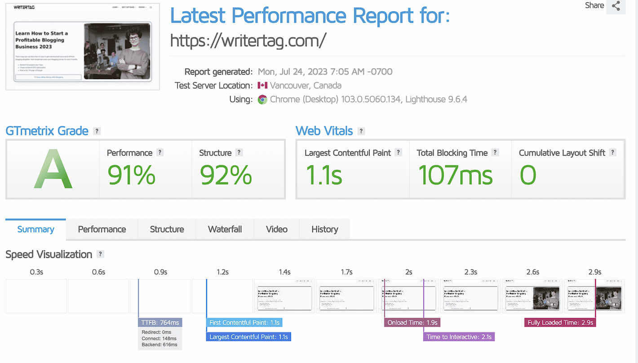Click the TTFB: 764ms marker

coord(160,323)
